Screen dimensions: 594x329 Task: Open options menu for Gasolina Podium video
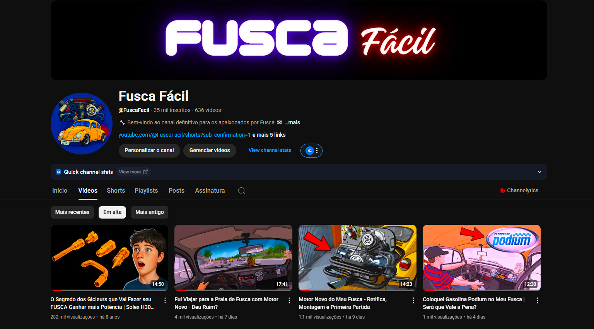click(x=538, y=300)
